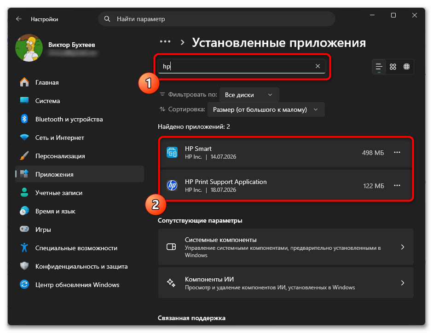This screenshot has height=333, width=433.
Task: Focus the 'Найти параметр' search field
Action: pyautogui.click(x=216, y=19)
